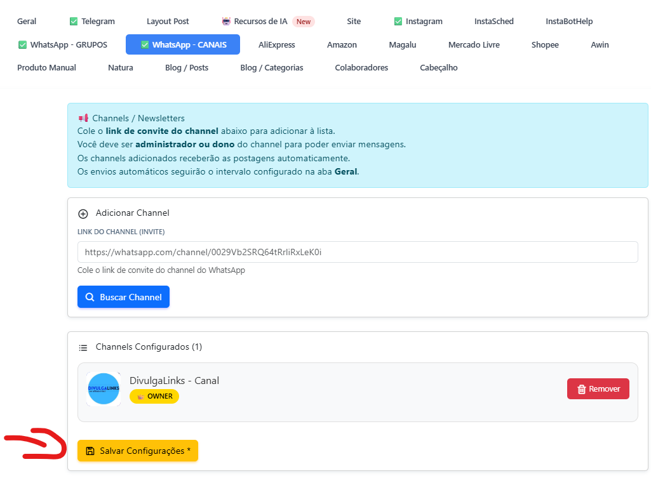Open the Blog / Categorias tab
Viewport: 651px width, 490px height.
point(271,68)
